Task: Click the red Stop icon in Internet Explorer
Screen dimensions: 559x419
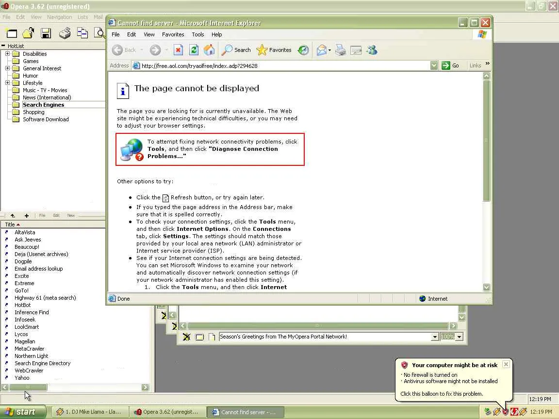Action: [x=178, y=50]
